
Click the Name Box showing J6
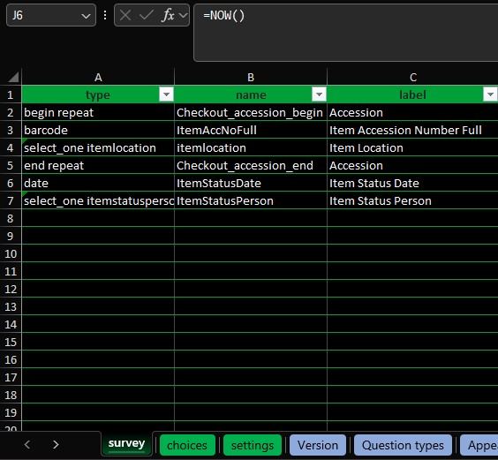tap(51, 15)
